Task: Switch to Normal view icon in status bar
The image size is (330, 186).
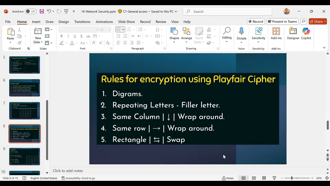Action: click(x=243, y=178)
